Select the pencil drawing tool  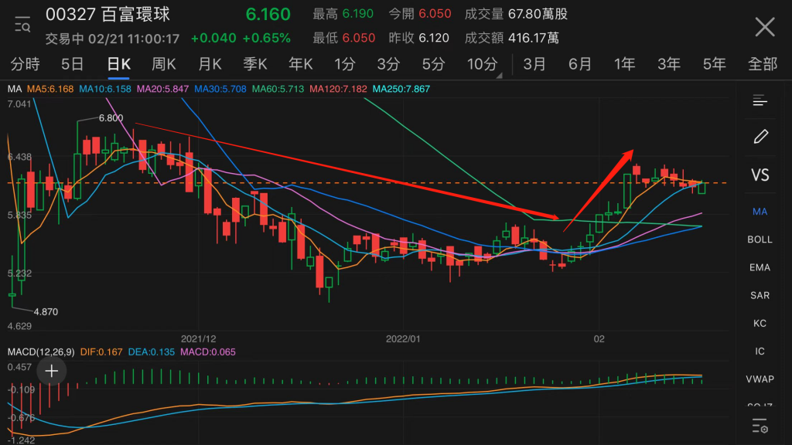point(761,136)
